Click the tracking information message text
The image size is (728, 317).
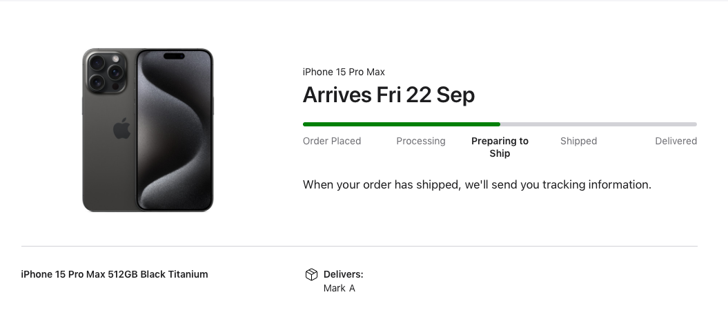click(477, 185)
